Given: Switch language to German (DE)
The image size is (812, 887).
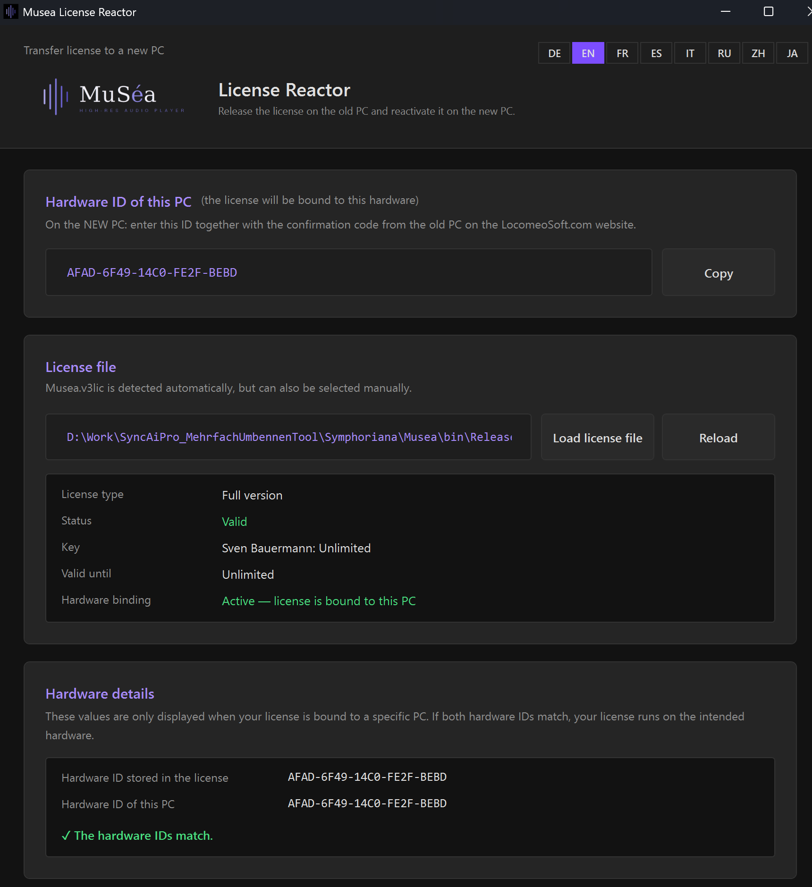Looking at the screenshot, I should (554, 53).
